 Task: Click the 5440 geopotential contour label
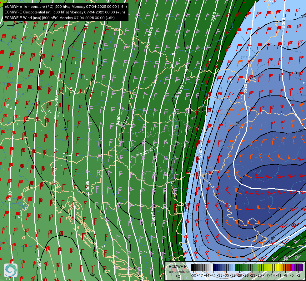click(x=150, y=32)
